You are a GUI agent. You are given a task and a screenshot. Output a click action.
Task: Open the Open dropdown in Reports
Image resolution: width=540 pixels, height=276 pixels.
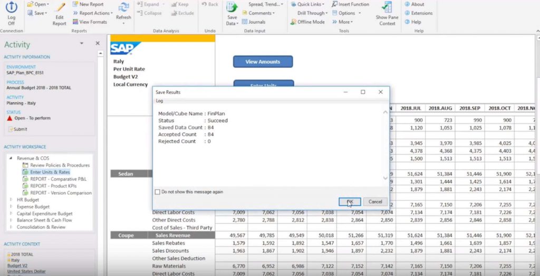[x=38, y=4]
